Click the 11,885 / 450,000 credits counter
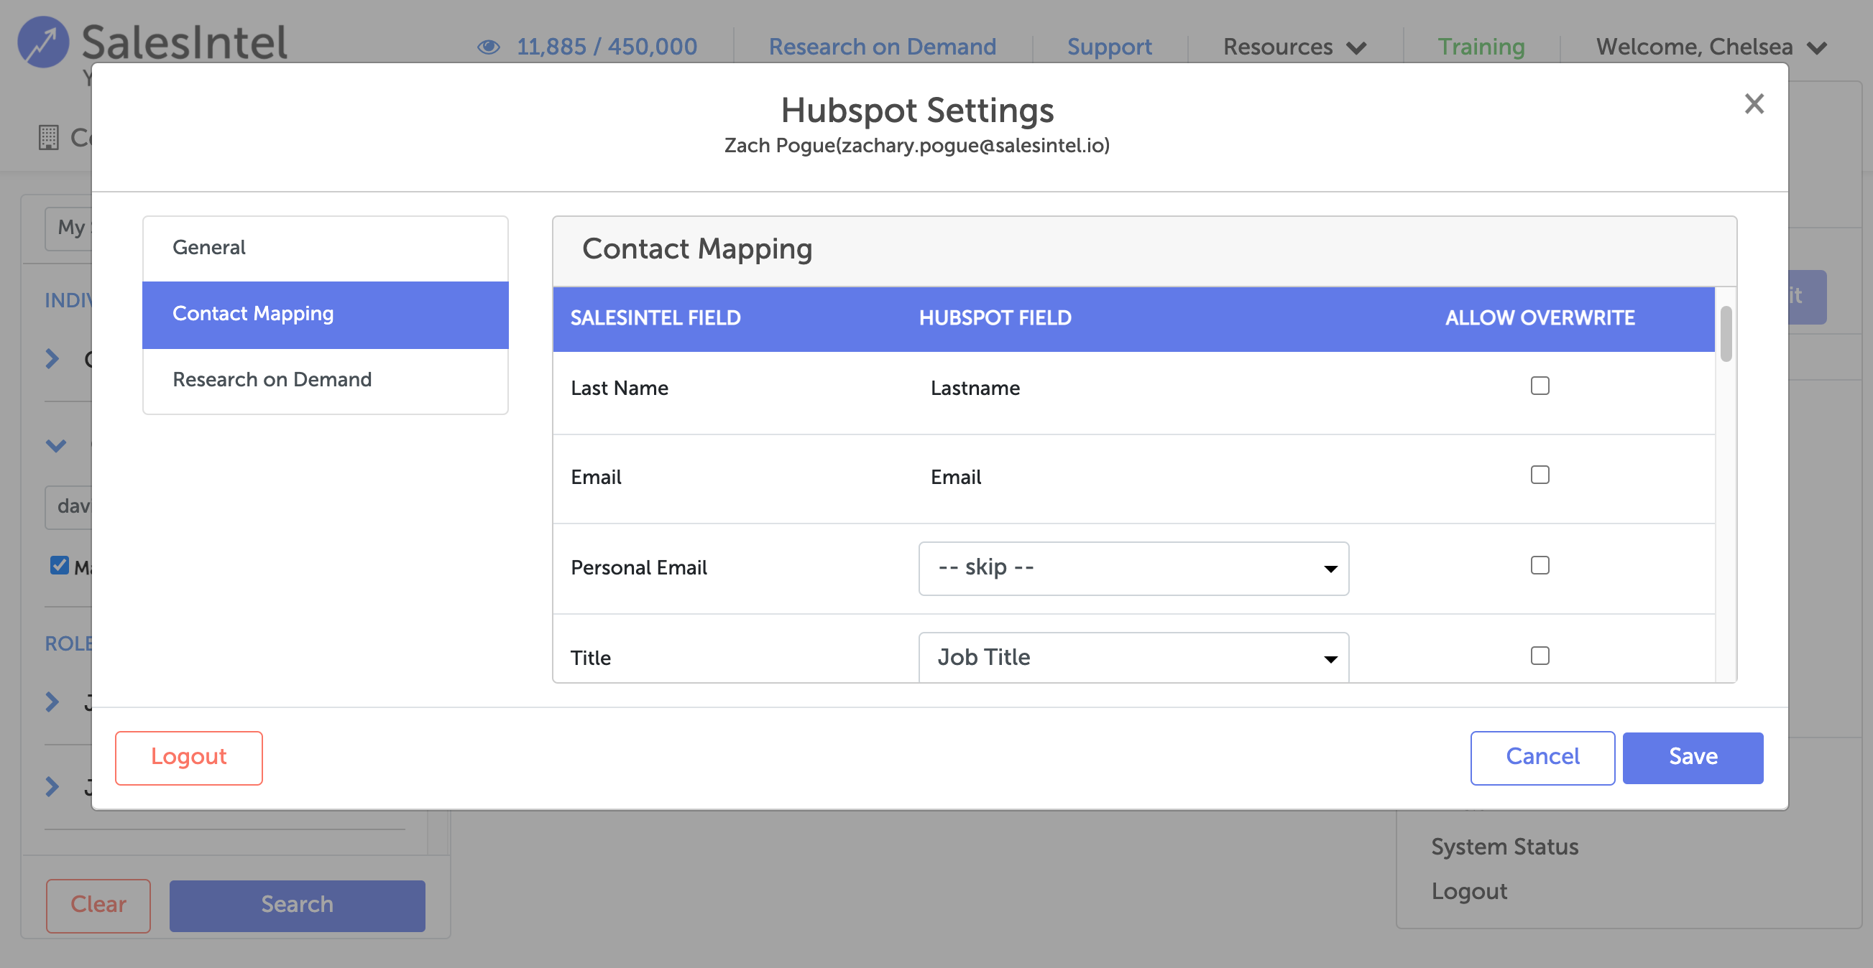This screenshot has height=968, width=1873. click(x=607, y=47)
